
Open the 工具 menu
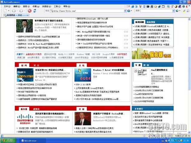pos(57,6)
